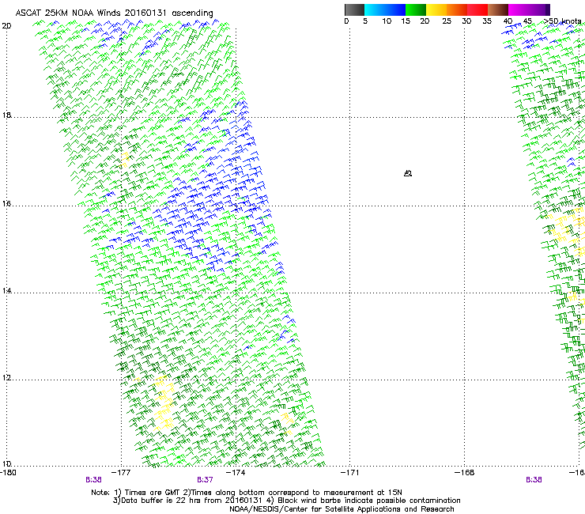The width and height of the screenshot is (585, 514).
Task: Select the green 15-20 knots color segment
Action: point(416,9)
